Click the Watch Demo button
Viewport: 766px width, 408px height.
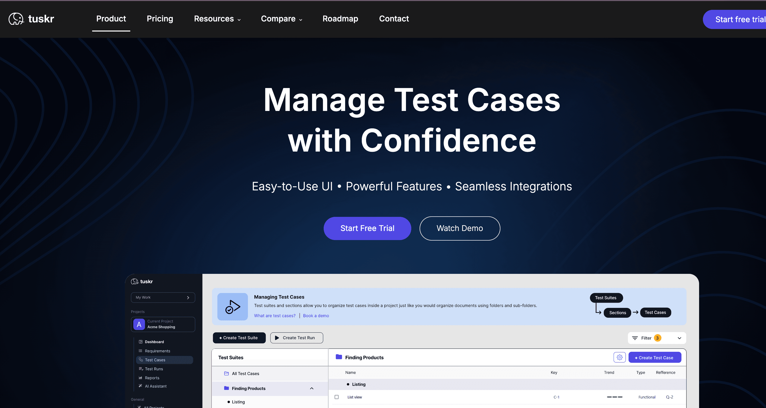coord(459,228)
